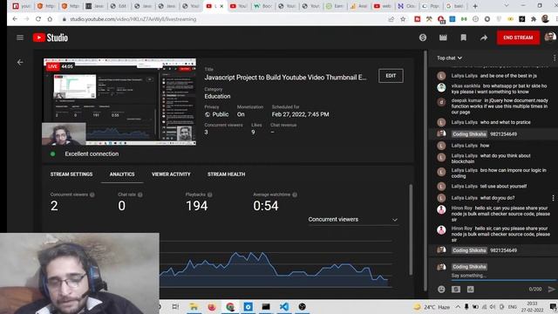The image size is (558, 314).
Task: Click the Chrome home button
Action: click(50, 19)
